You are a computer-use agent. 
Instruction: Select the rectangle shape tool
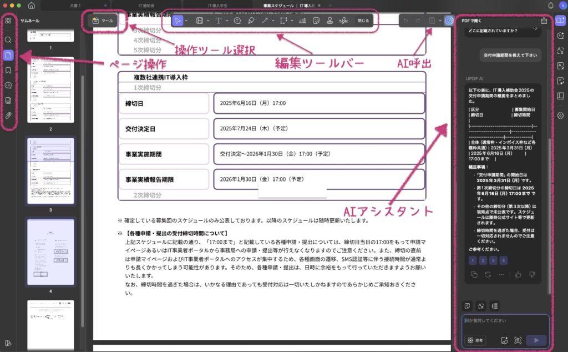(283, 21)
